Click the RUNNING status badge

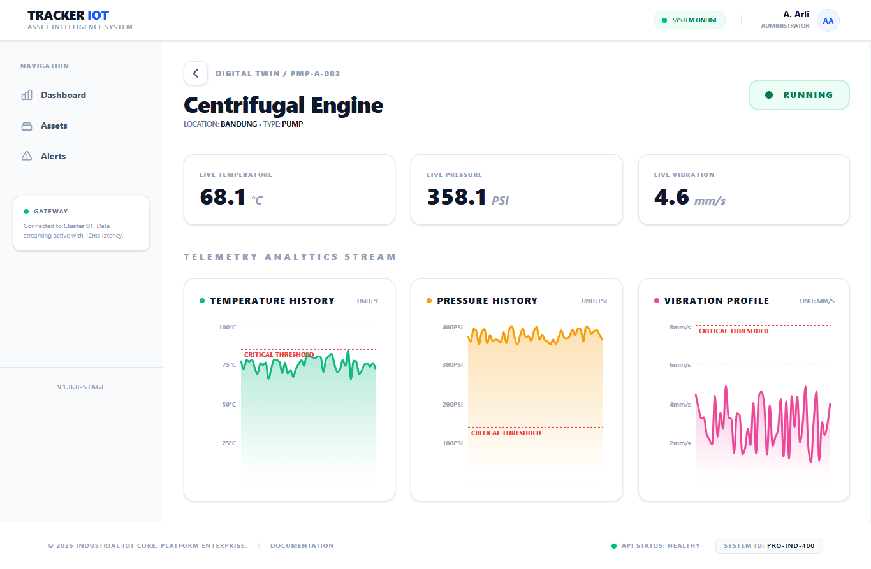(799, 95)
